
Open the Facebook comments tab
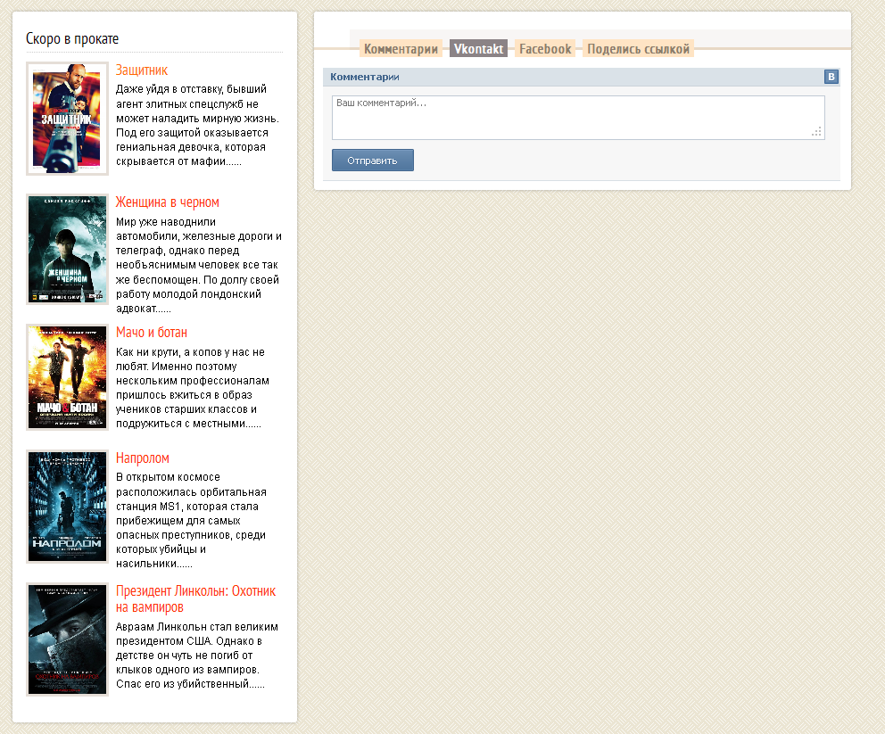click(x=545, y=49)
